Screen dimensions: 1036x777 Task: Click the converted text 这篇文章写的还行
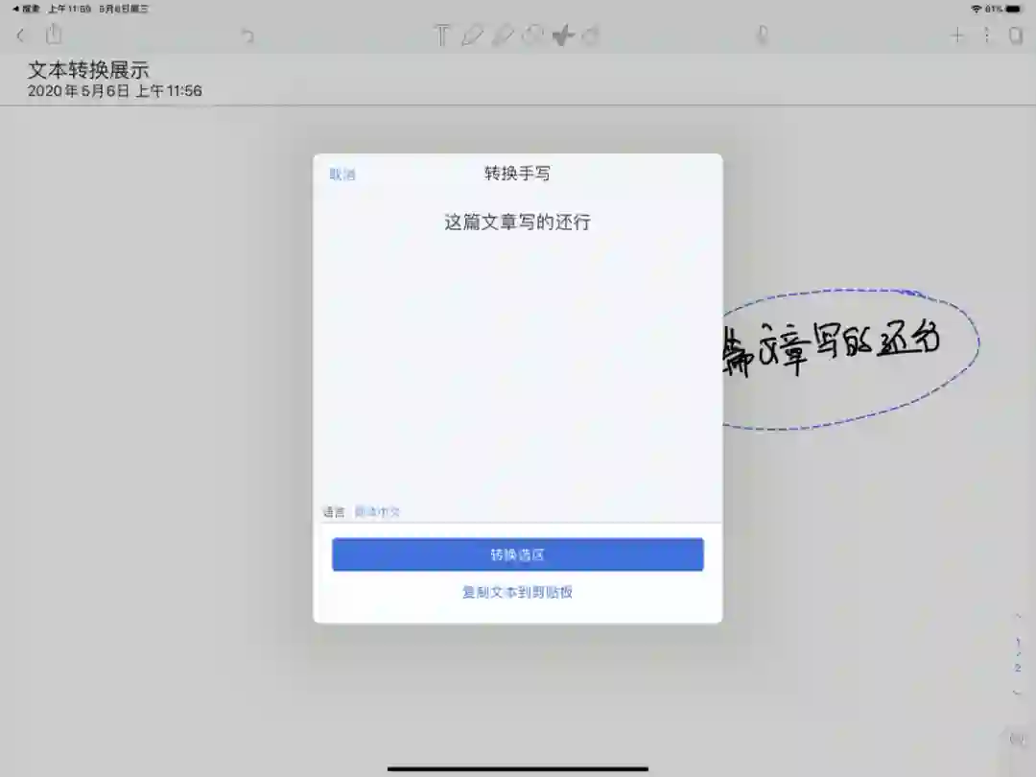click(517, 222)
